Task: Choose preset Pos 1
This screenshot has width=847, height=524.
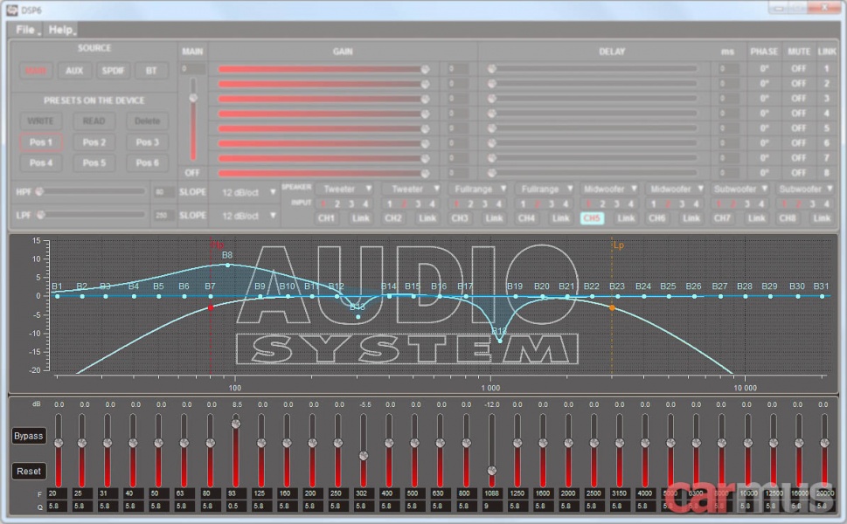Action: [40, 142]
